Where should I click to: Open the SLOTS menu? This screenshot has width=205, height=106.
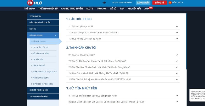pyautogui.click(x=89, y=9)
